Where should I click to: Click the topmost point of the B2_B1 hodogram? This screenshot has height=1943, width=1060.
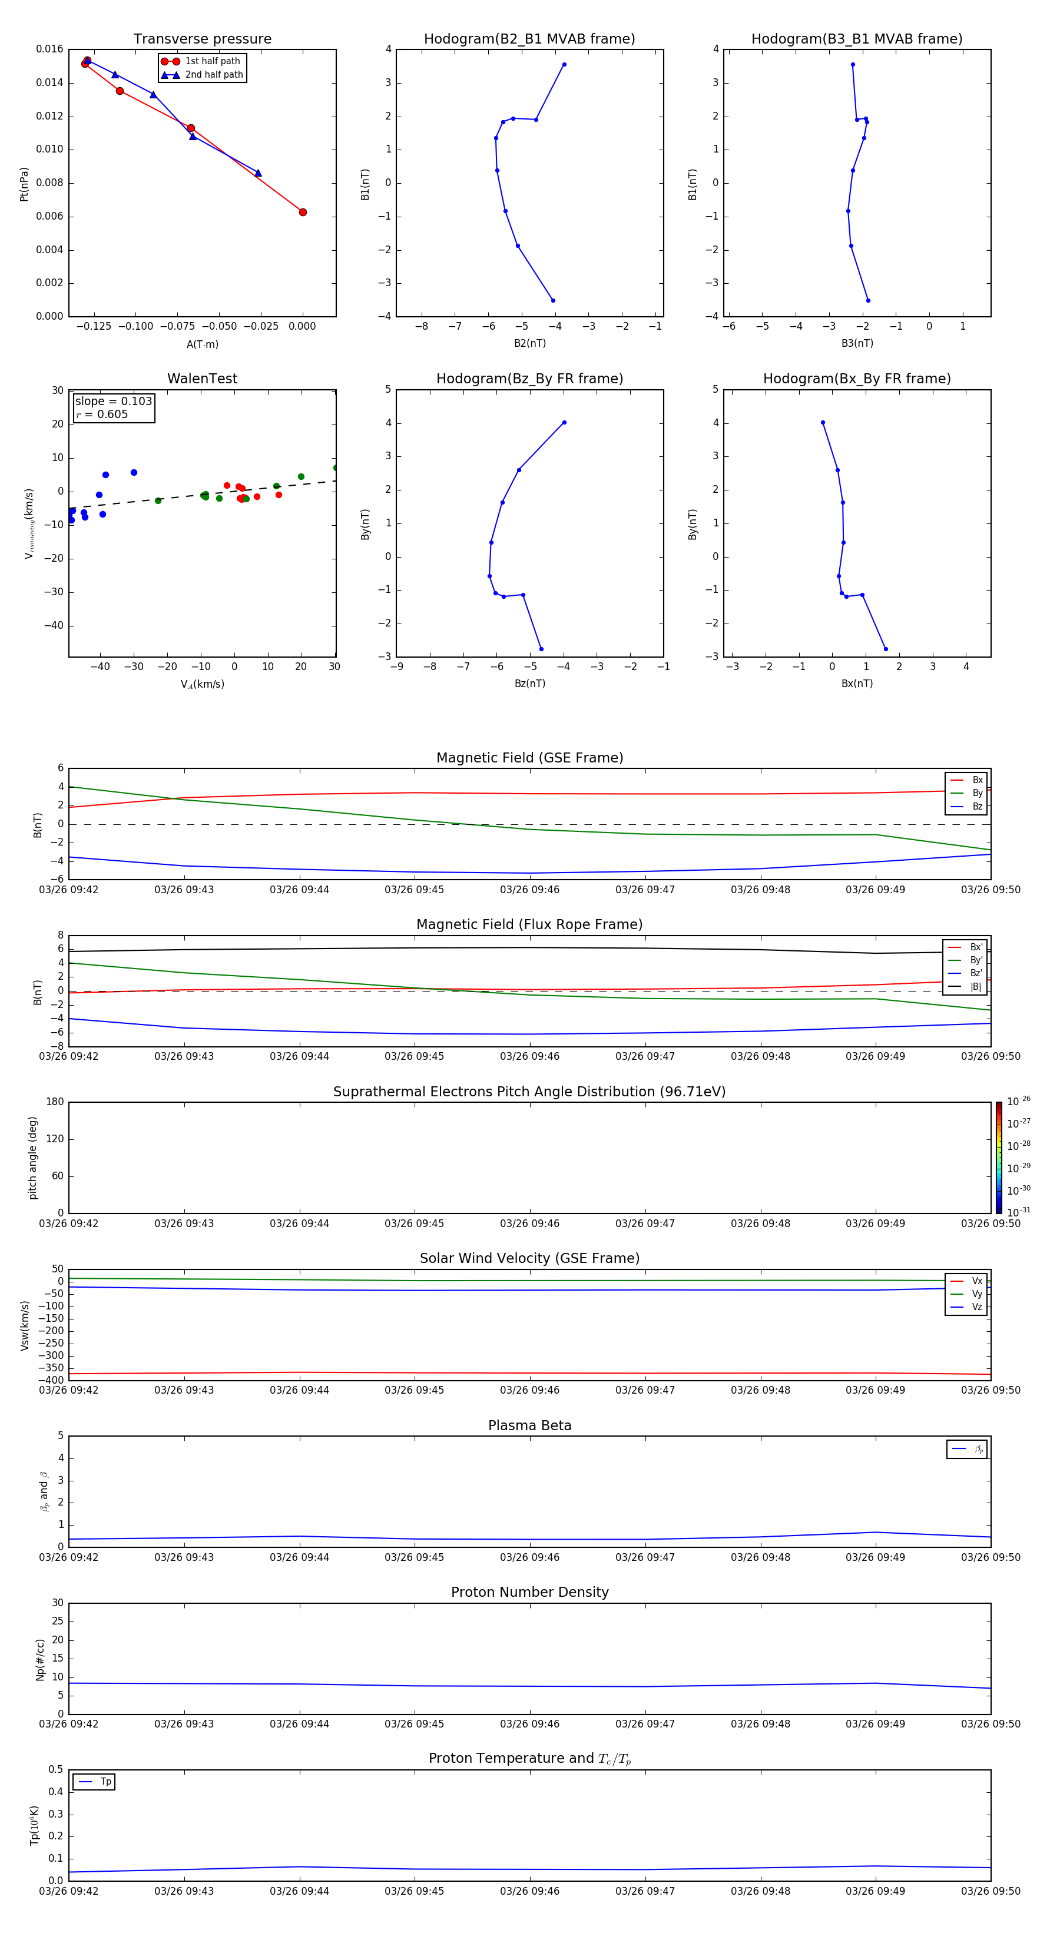564,64
